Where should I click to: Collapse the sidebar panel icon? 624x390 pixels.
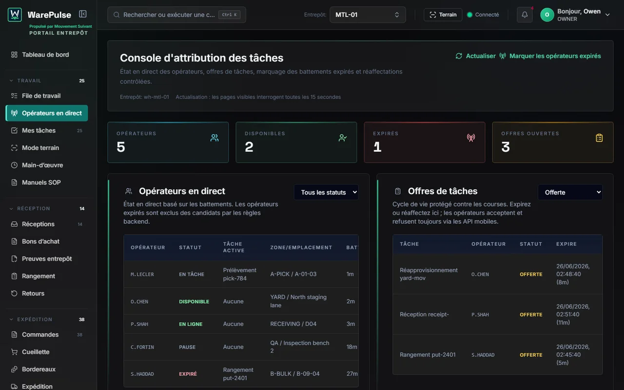point(83,15)
